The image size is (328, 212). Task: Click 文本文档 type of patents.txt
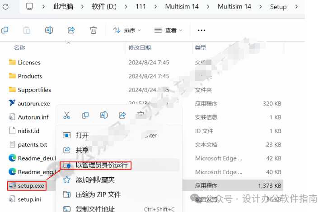(206, 145)
